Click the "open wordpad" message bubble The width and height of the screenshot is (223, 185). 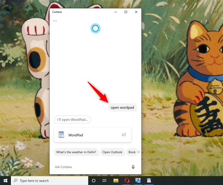[x=122, y=107]
